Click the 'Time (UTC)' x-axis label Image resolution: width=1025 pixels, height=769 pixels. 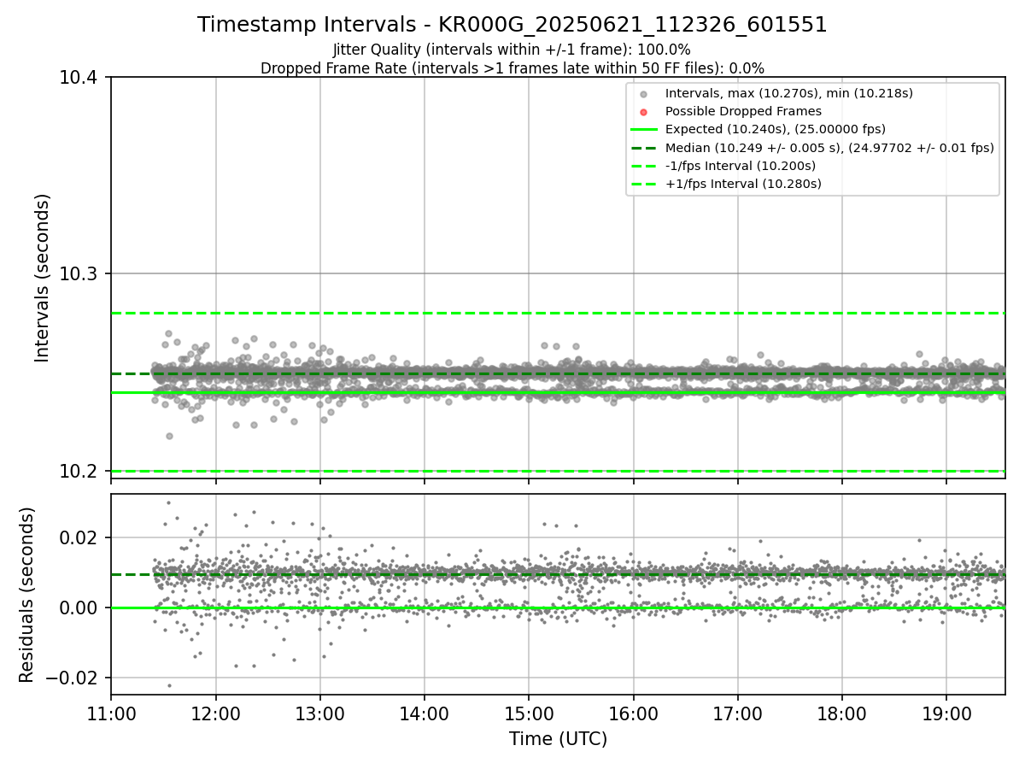(x=558, y=739)
